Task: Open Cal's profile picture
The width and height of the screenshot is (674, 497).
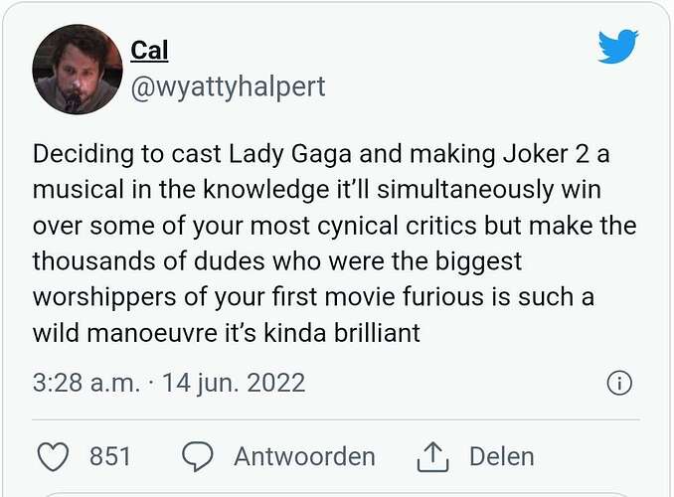Action: point(77,69)
